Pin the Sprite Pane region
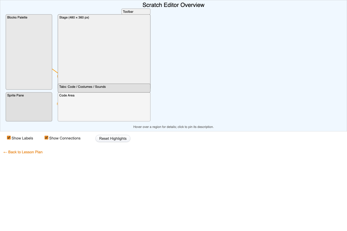 [29, 107]
